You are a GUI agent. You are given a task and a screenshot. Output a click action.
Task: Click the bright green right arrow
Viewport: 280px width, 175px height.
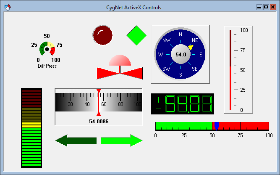click(122, 141)
